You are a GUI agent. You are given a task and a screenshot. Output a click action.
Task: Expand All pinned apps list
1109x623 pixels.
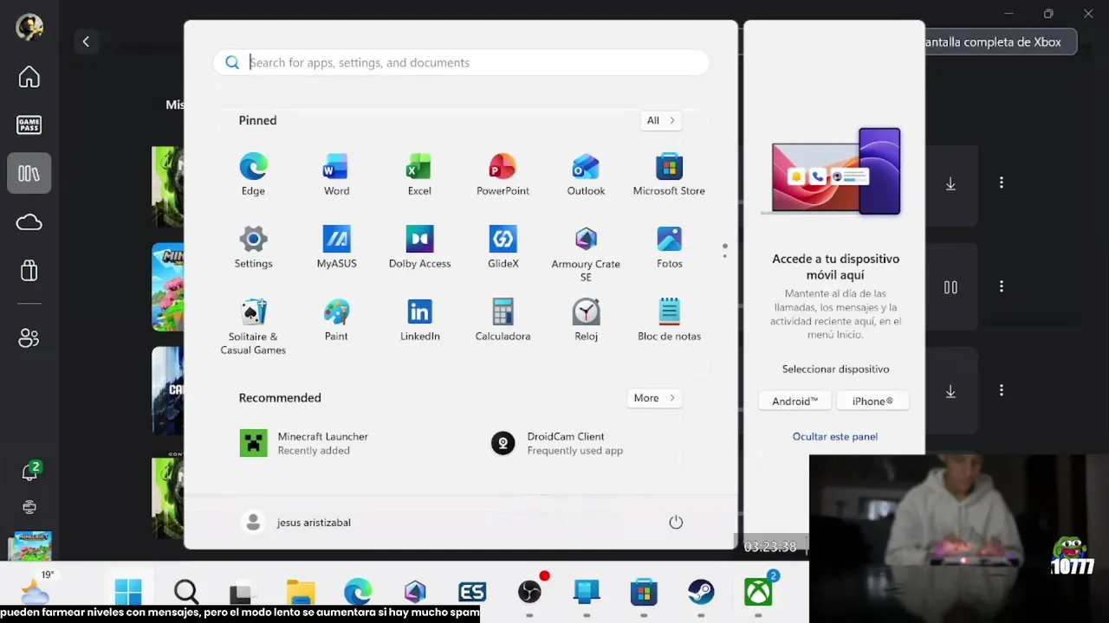click(x=660, y=120)
